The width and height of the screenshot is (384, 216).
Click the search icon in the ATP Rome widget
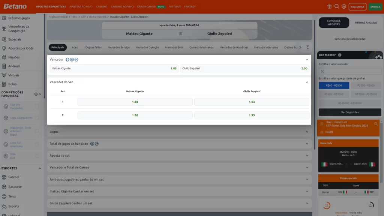coord(376,124)
